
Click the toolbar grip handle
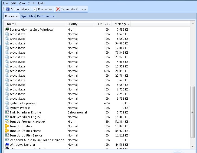point(4,9)
